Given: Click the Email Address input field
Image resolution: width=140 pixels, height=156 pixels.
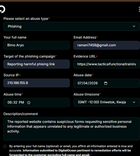Looking at the screenshot, I should coord(107,45).
